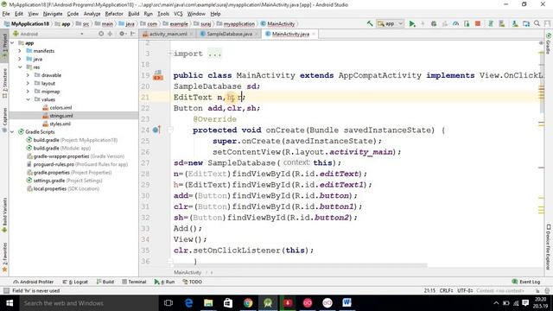Viewport: 553px width, 311px height.
Task: Open the File menu
Action: pyautogui.click(x=6, y=14)
